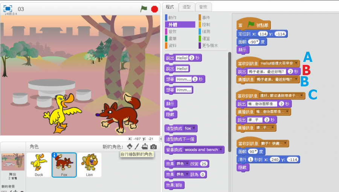Choose new sprite from library icon

click(x=130, y=146)
